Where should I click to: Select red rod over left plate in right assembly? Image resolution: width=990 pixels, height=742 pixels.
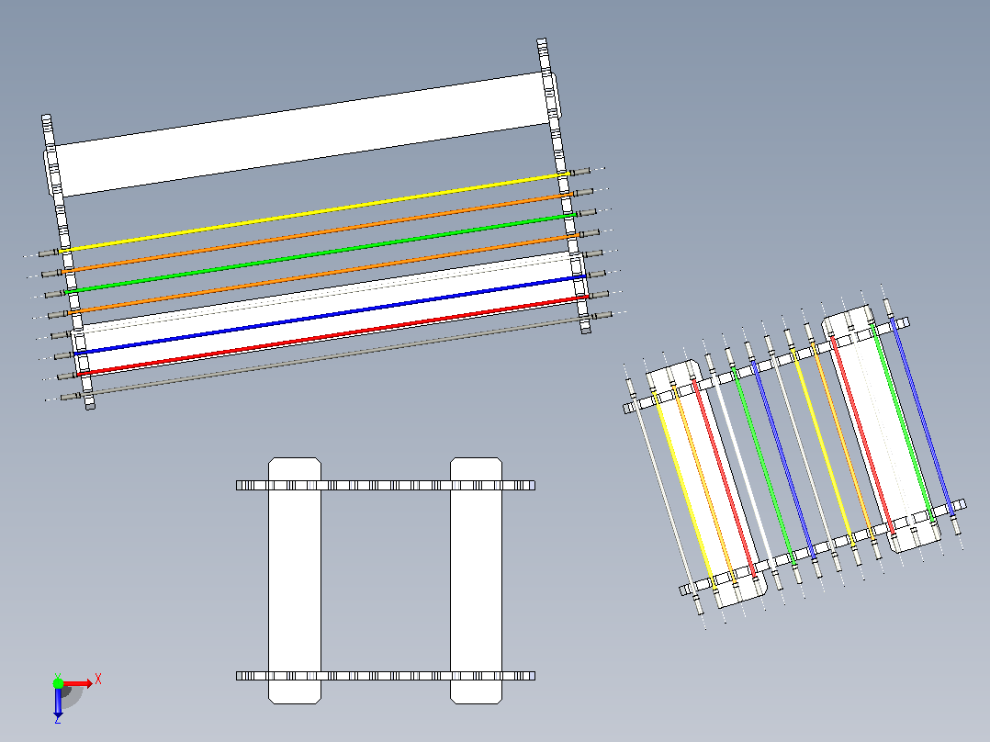click(725, 478)
